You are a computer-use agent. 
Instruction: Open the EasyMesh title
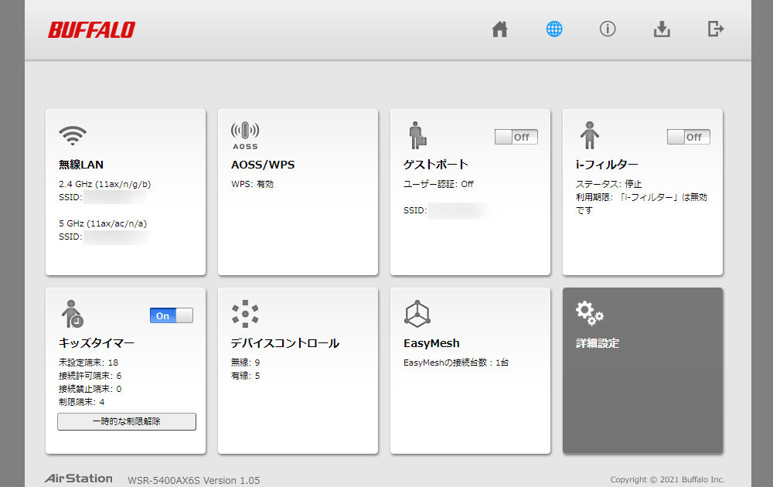tap(431, 343)
